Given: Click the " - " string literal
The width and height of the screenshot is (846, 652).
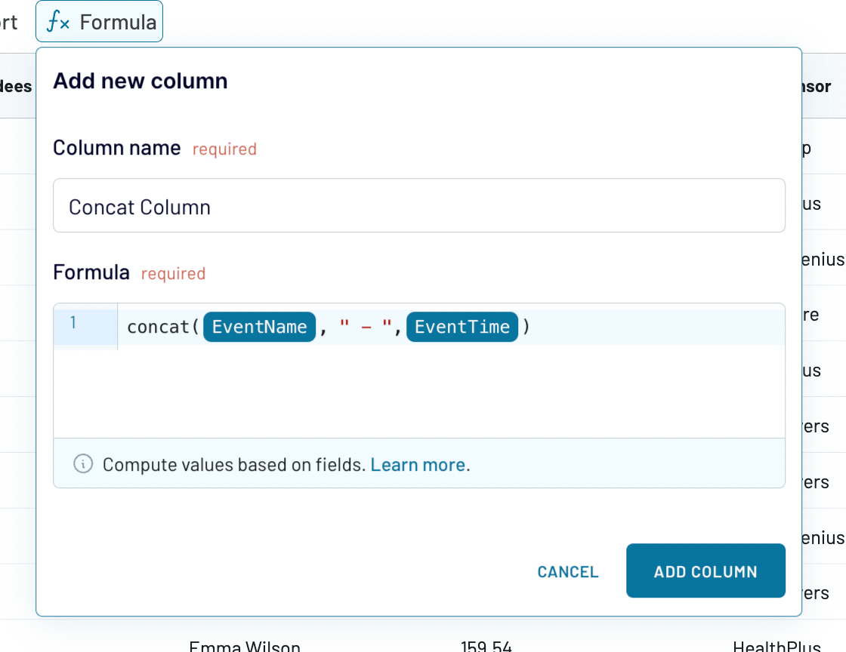Looking at the screenshot, I should pyautogui.click(x=366, y=327).
